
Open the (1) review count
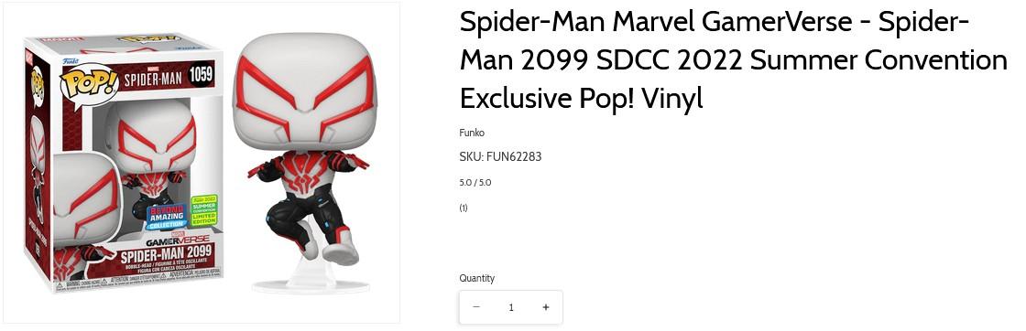pyautogui.click(x=464, y=208)
